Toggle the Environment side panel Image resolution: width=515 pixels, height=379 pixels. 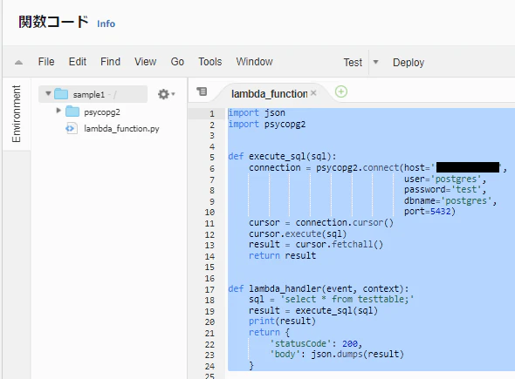pos(16,114)
